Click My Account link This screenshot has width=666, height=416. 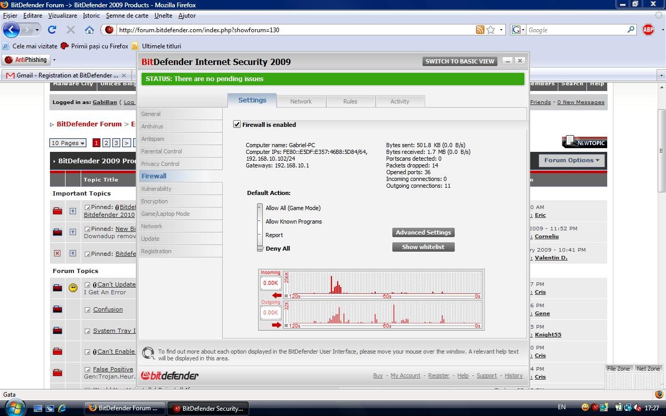click(x=405, y=375)
